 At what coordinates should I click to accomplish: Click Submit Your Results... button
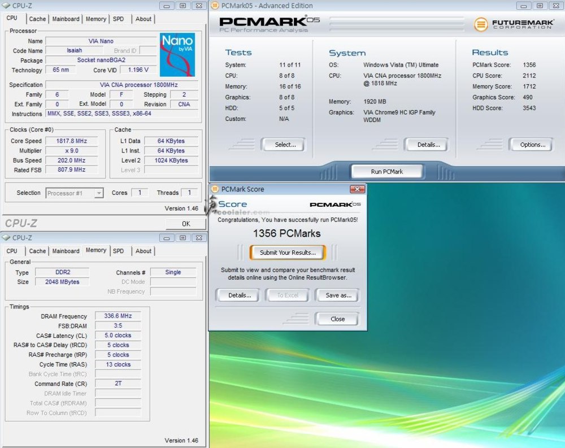click(288, 253)
